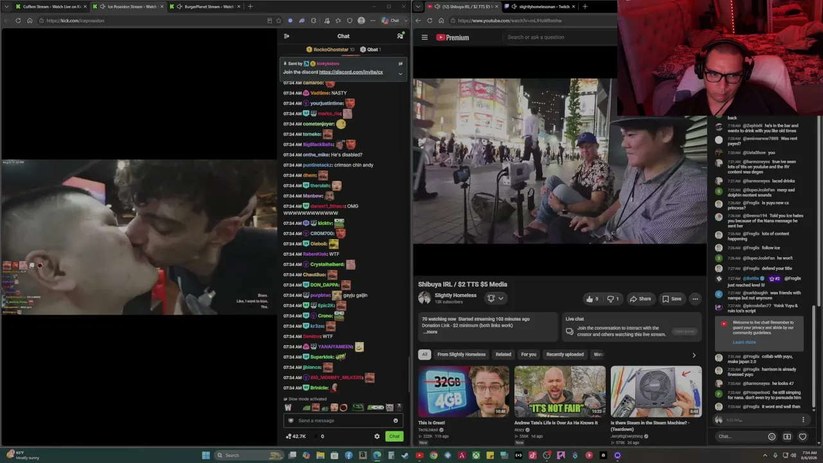Viewport: 823px width, 463px height.
Task: Open the emote picker in Kick chat
Action: coord(395,421)
